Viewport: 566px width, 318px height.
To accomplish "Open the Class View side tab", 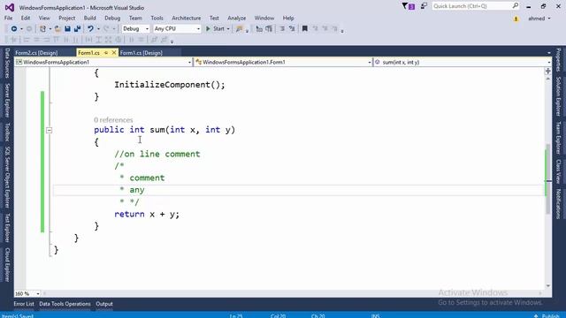I will (x=558, y=171).
